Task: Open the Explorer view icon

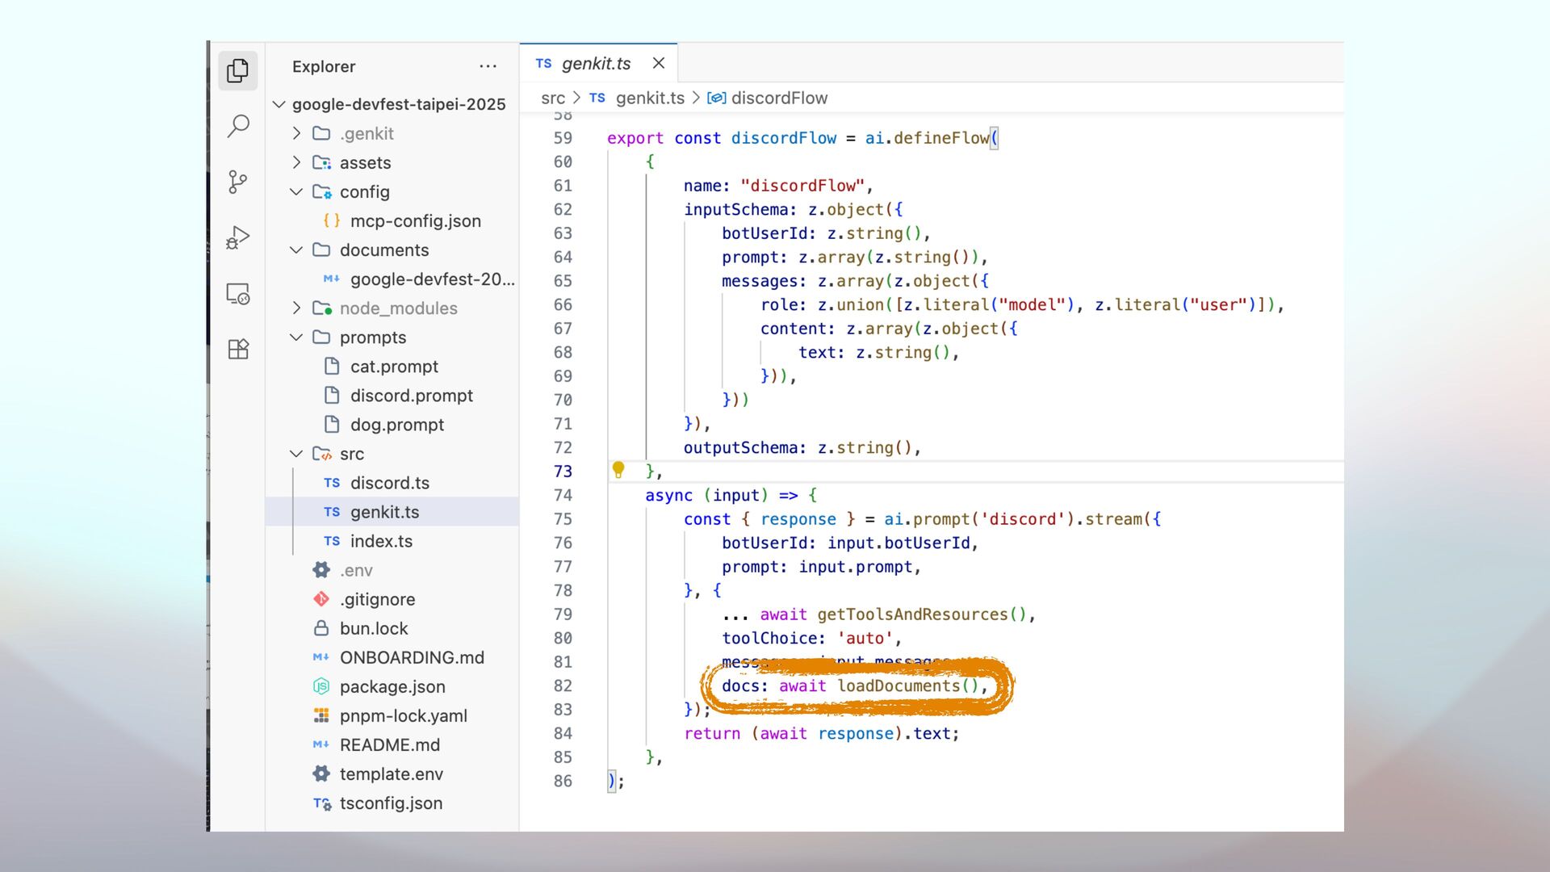Action: [x=237, y=71]
